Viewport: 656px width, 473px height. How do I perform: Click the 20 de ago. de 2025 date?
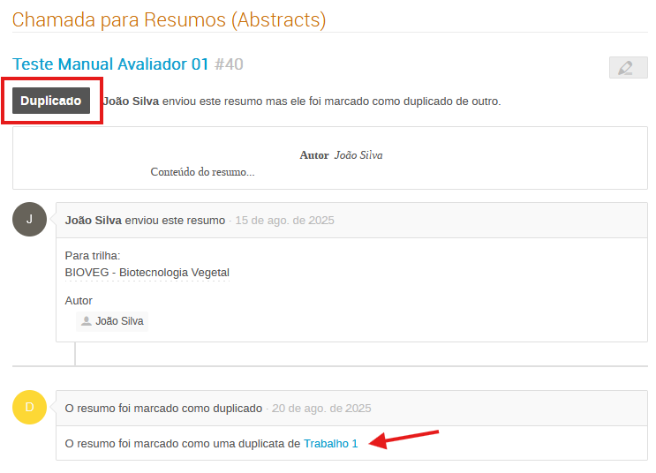321,409
